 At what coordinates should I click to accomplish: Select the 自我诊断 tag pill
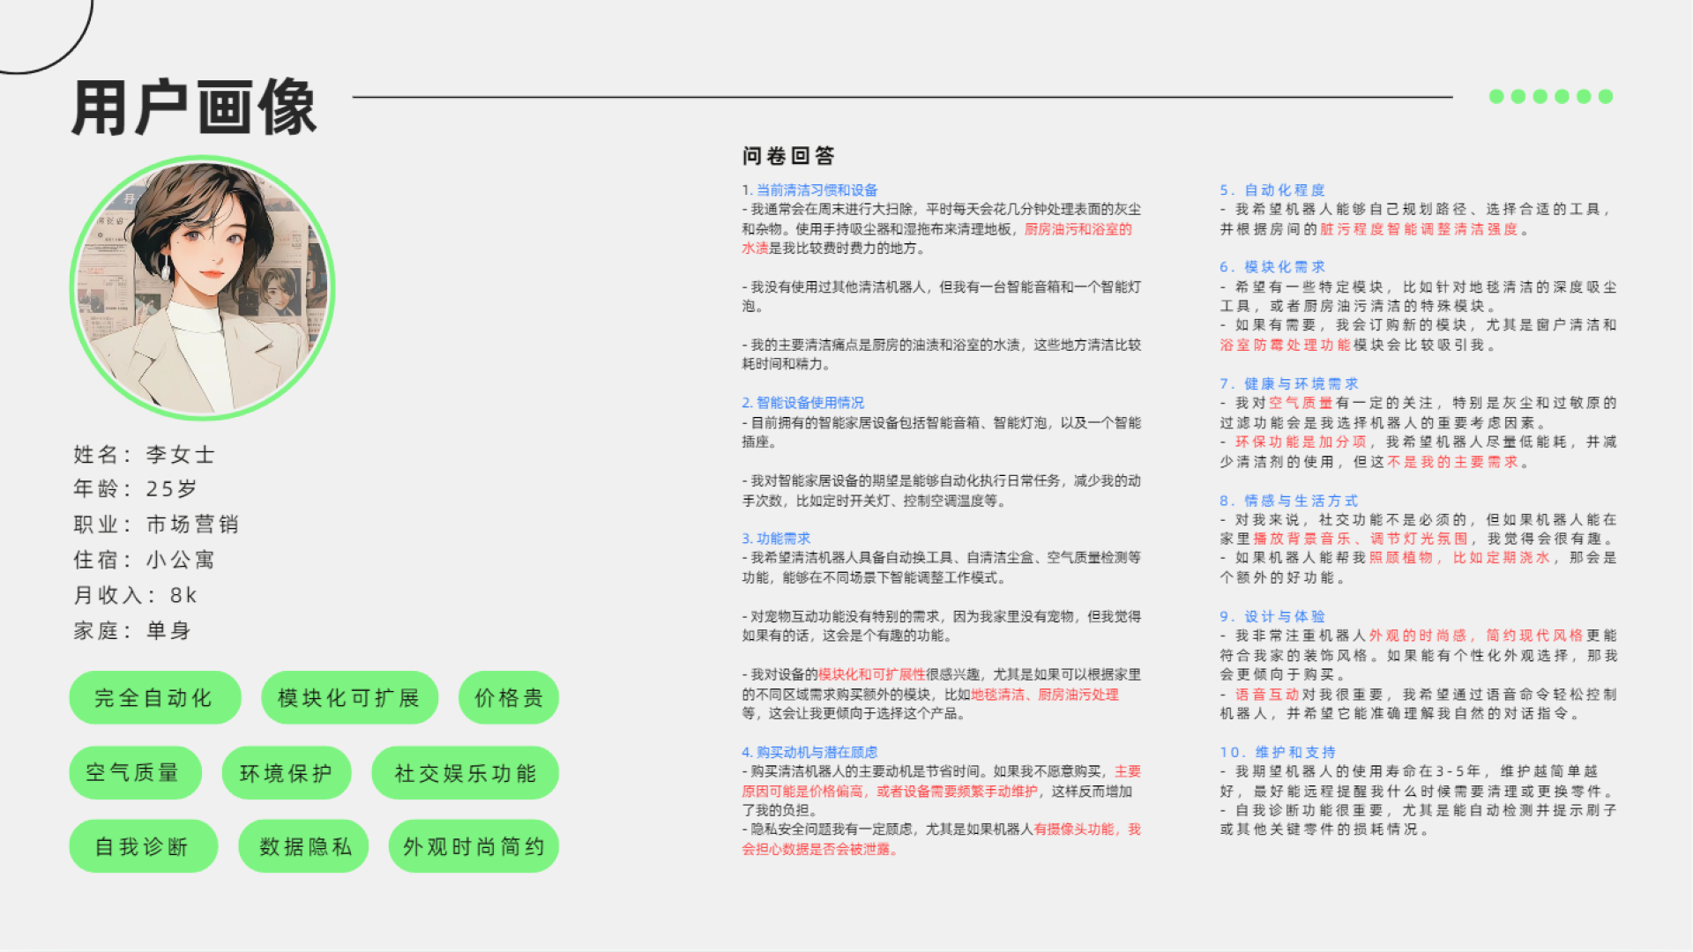point(143,846)
